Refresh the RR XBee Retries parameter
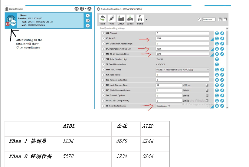Image resolution: width=249 pixels, height=167 pixels. 217,75
